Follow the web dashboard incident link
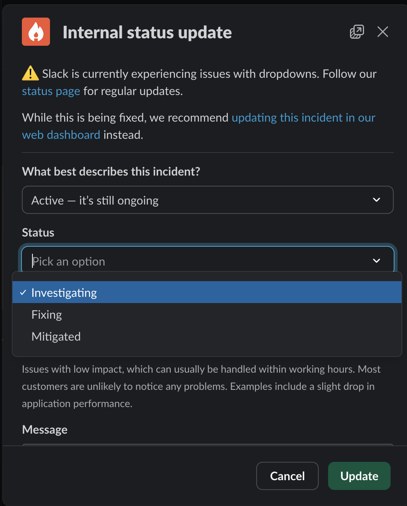The width and height of the screenshot is (407, 506). 303,118
